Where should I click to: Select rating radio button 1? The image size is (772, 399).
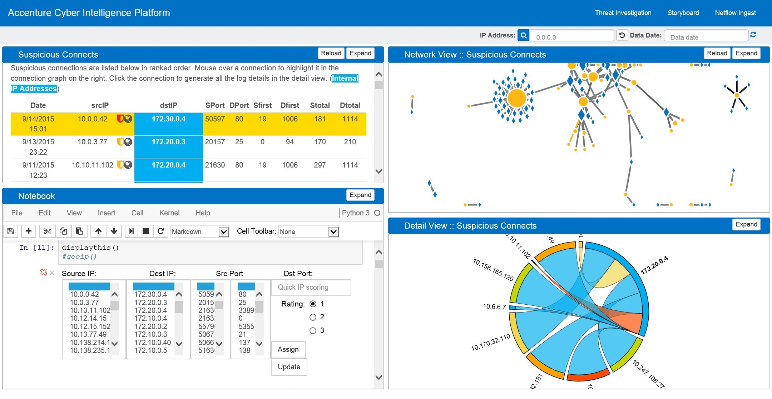(x=313, y=304)
